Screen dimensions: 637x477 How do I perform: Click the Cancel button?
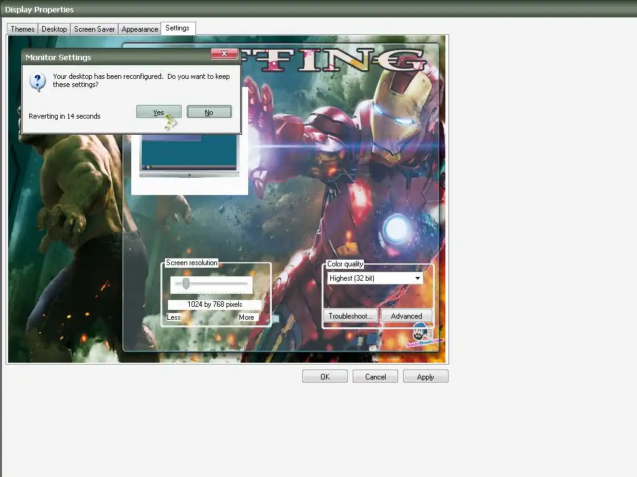click(375, 376)
